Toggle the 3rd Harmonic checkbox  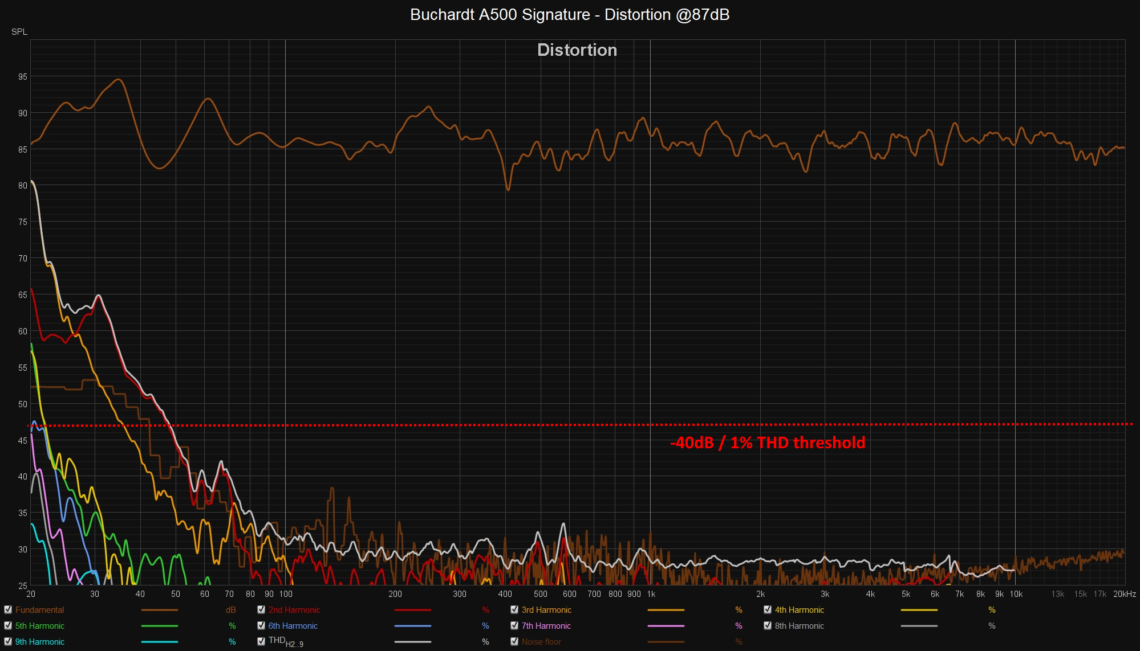click(x=514, y=609)
